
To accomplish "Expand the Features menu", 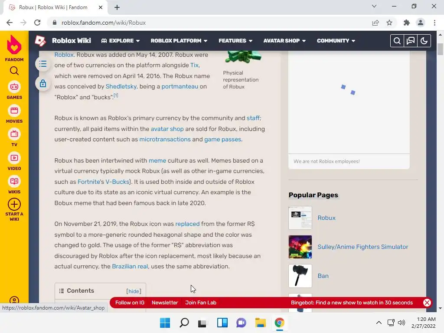I will click(x=235, y=41).
